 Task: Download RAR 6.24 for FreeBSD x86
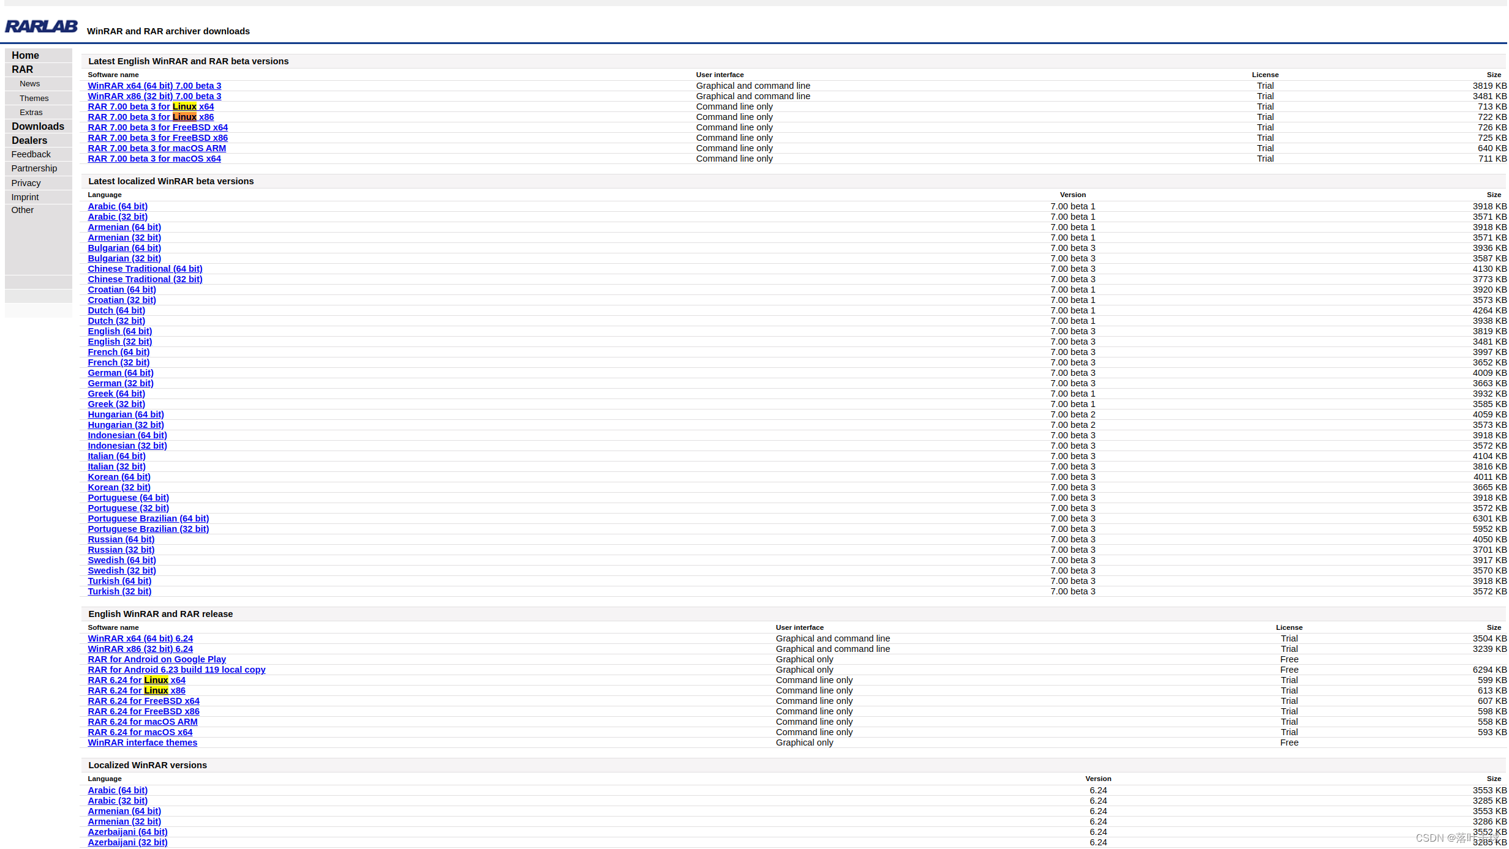click(x=143, y=711)
